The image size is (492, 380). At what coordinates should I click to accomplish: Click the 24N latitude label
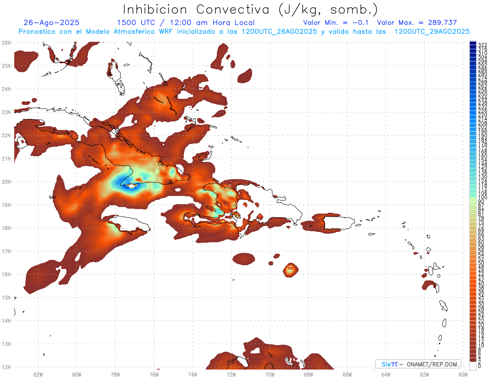pyautogui.click(x=6, y=89)
